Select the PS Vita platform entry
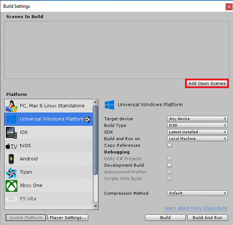 (49, 199)
